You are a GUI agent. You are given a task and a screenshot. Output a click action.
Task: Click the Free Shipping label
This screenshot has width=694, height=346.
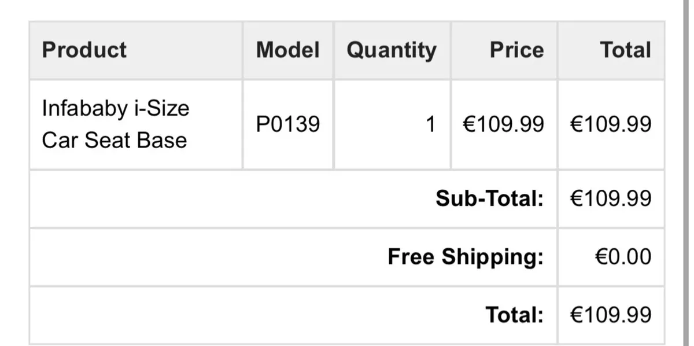pyautogui.click(x=466, y=256)
